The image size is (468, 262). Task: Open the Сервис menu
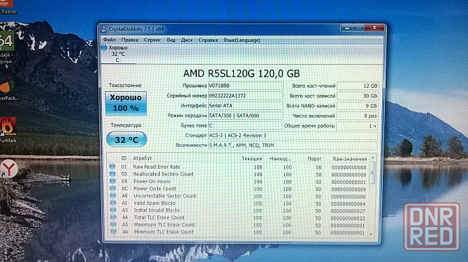[152, 40]
